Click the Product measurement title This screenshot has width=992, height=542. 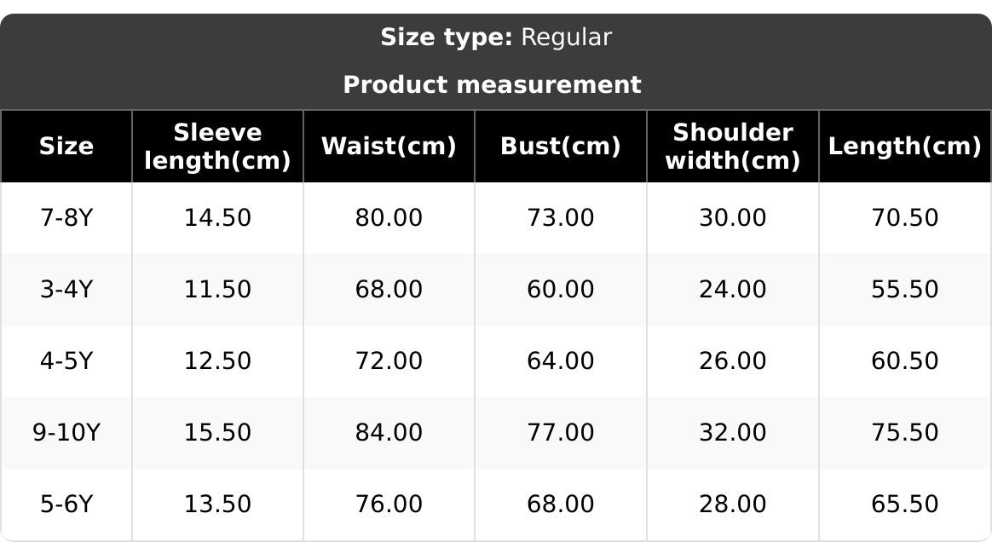493,85
